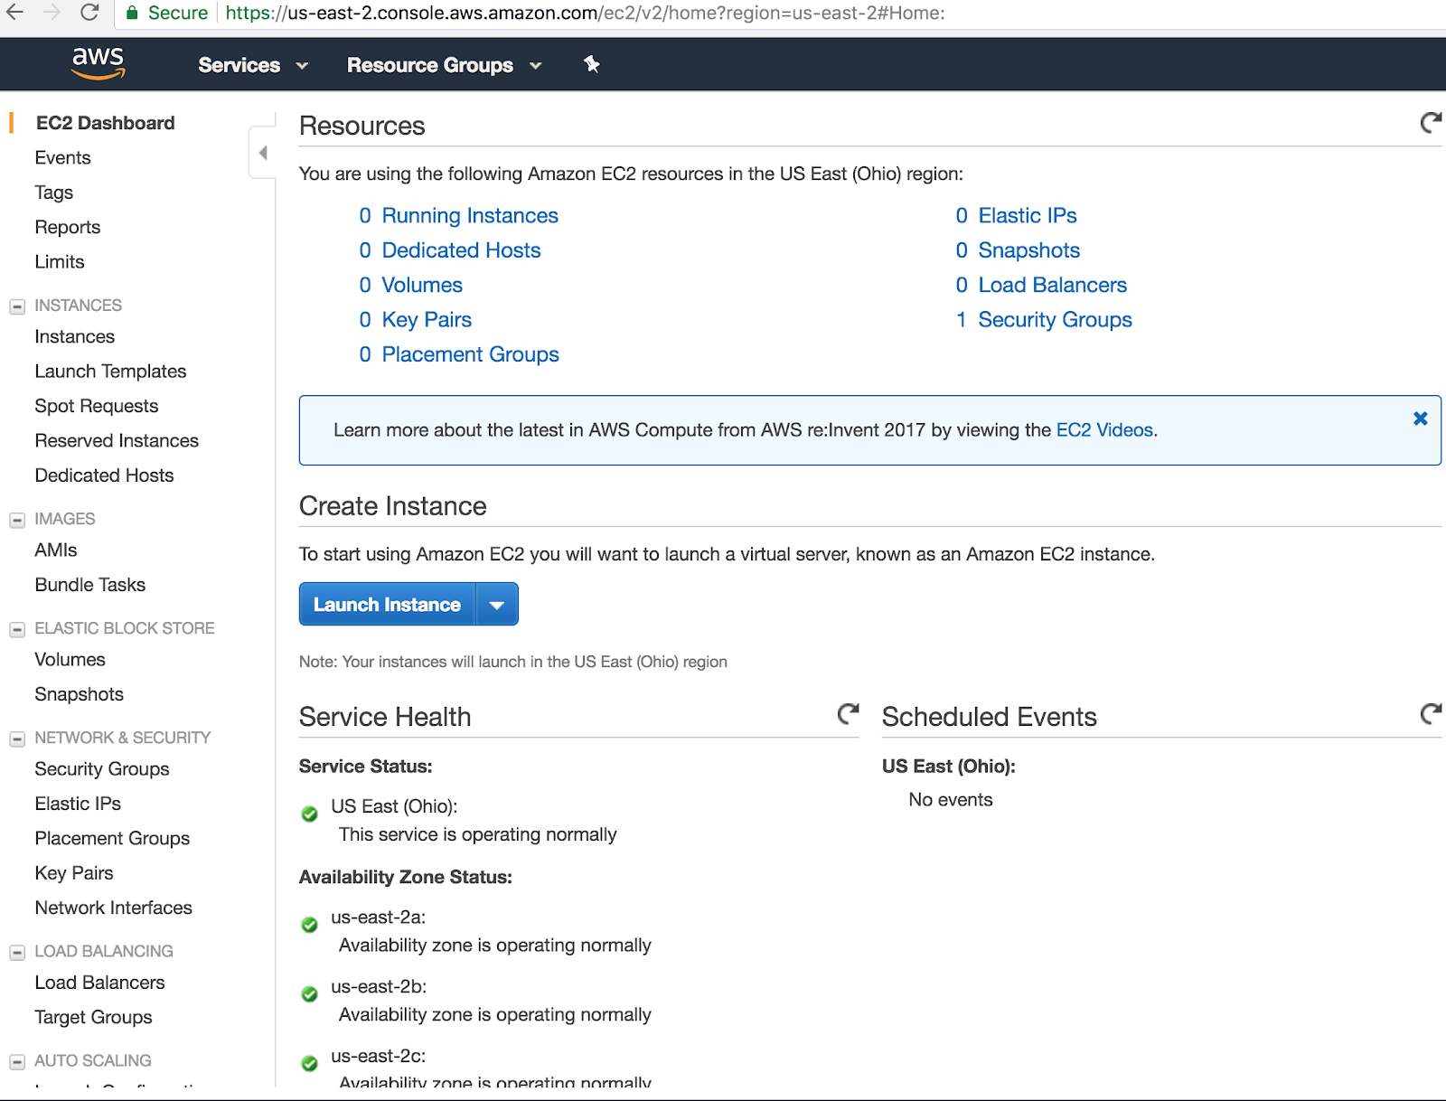Click the Secure padlock icon

(x=132, y=13)
